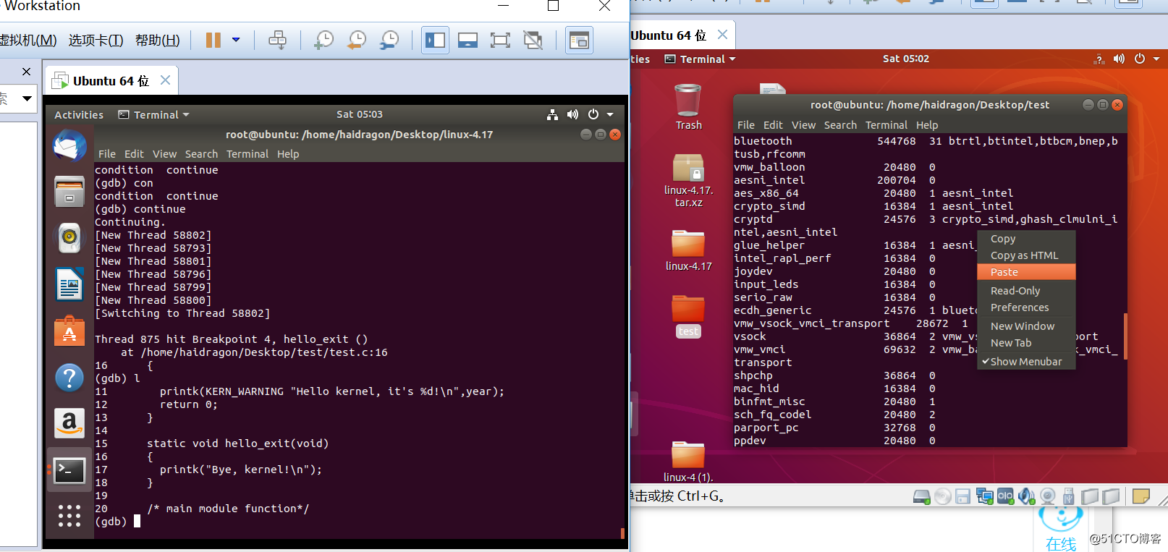Toggle the thumbnail bar view button
The image size is (1168, 552).
[x=467, y=40]
